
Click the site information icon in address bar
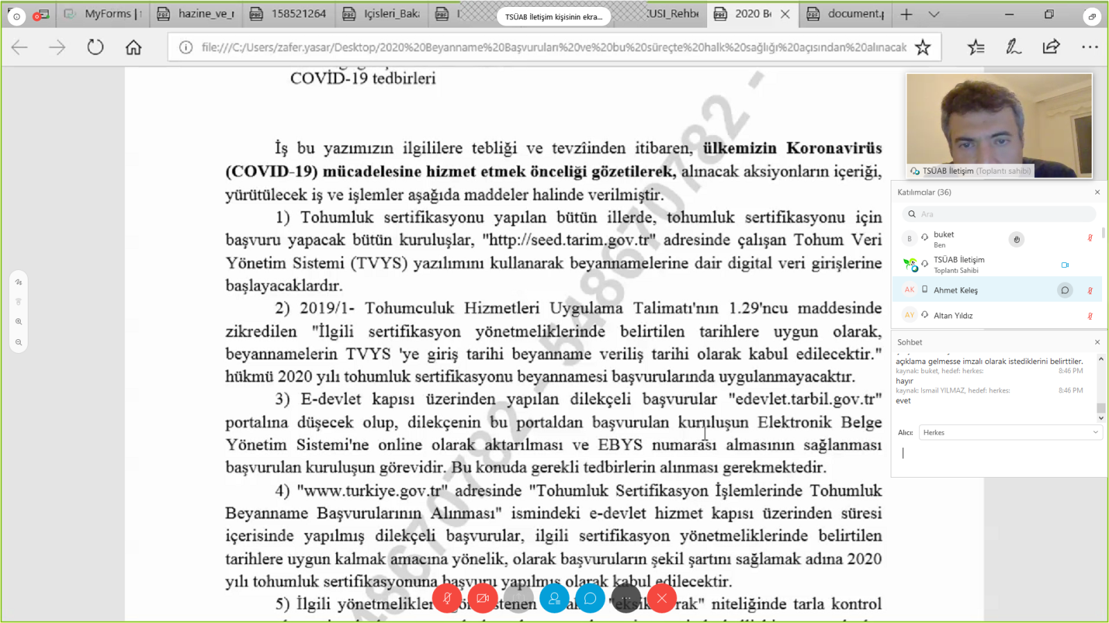pos(186,47)
